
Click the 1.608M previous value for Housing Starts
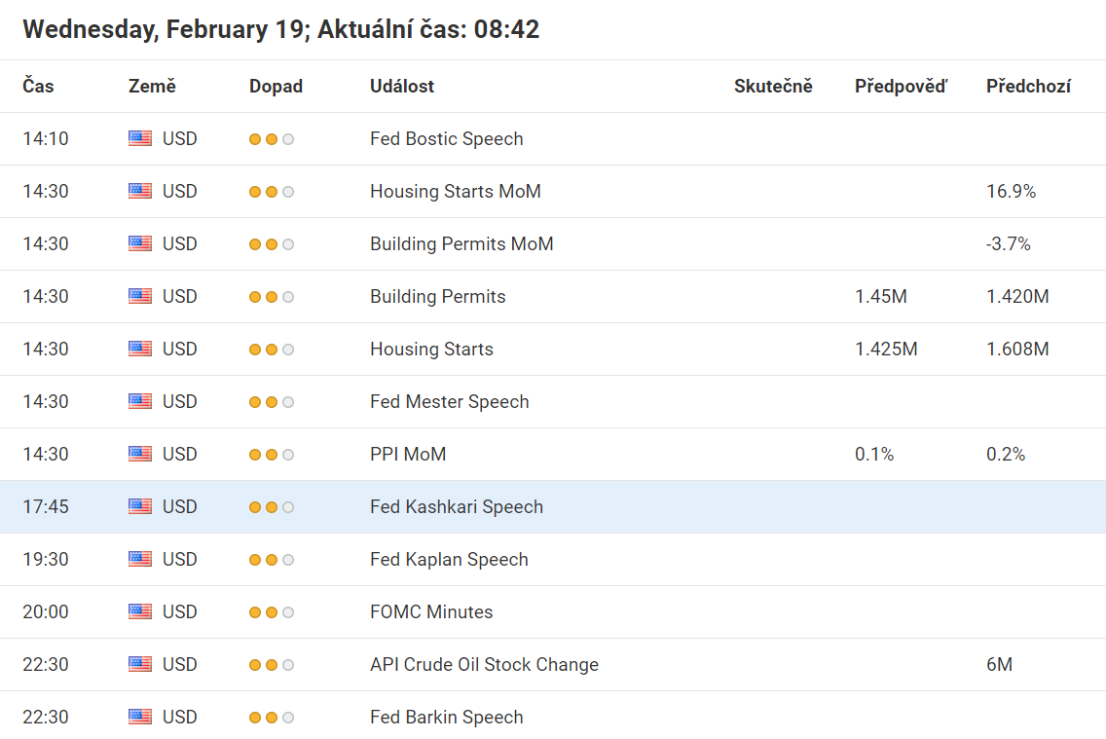1017,349
